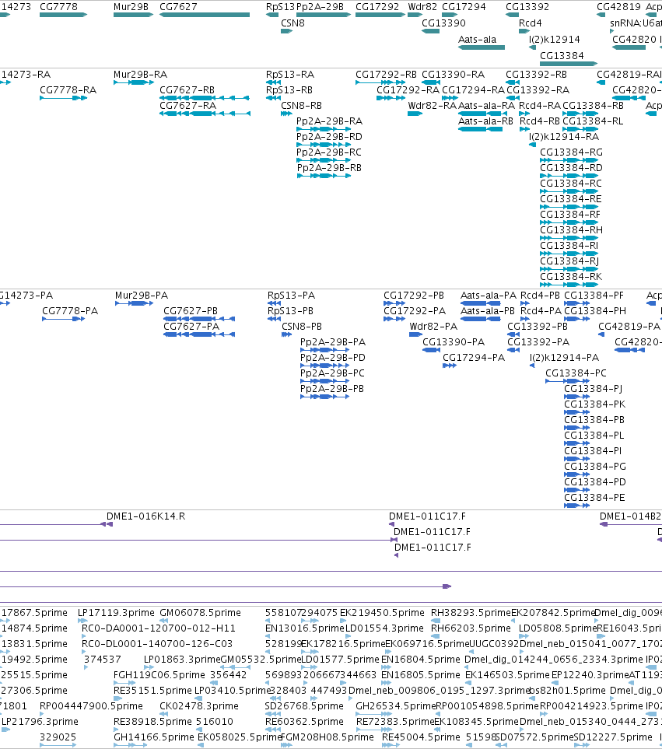Image resolution: width=662 pixels, height=749 pixels.
Task: Click the Aats-ala-RB transcript label
Action: tap(485, 121)
